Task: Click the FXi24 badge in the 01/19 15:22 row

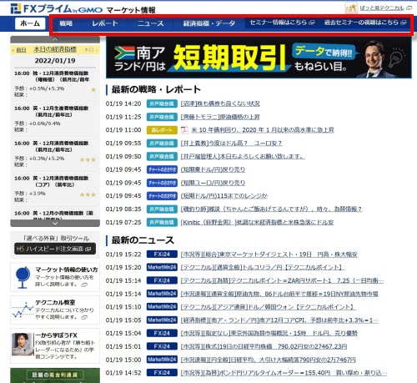Action: [162, 254]
